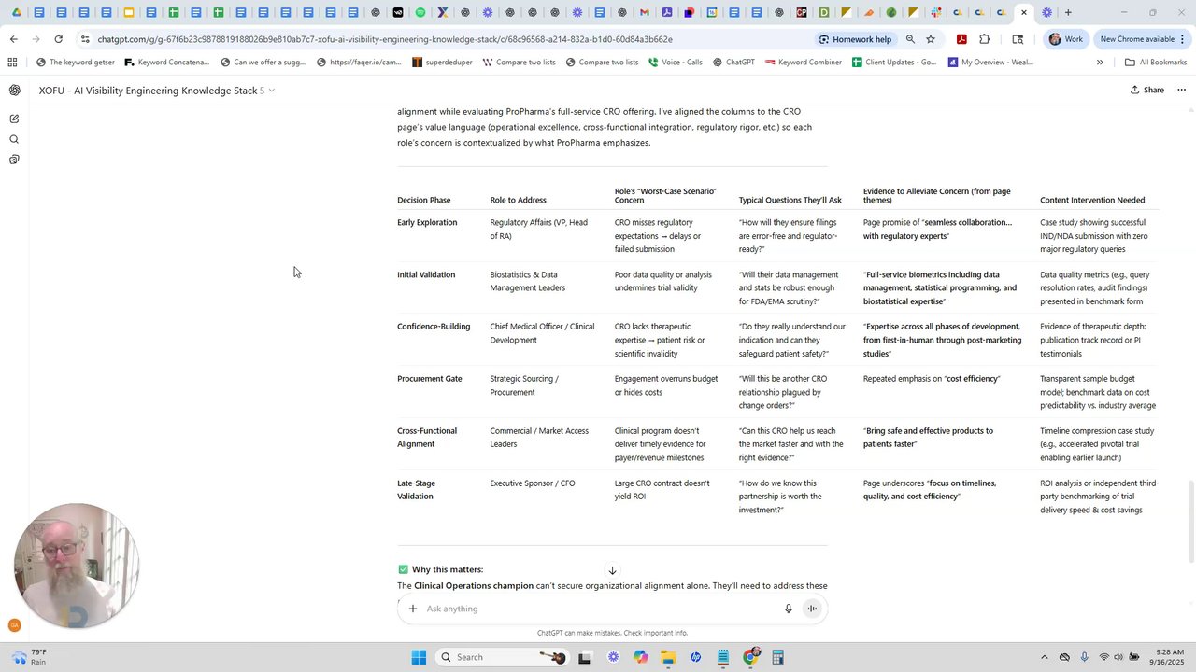
Task: Open the three-dot conversation options menu
Action: point(1181,91)
